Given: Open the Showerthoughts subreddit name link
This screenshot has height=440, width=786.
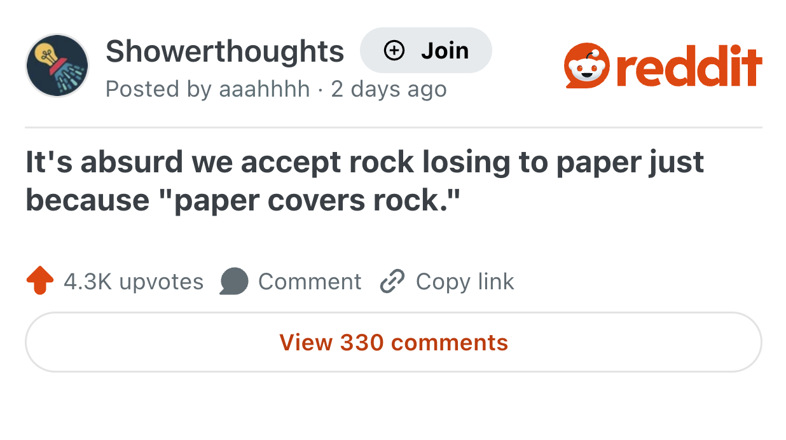Looking at the screenshot, I should (224, 51).
